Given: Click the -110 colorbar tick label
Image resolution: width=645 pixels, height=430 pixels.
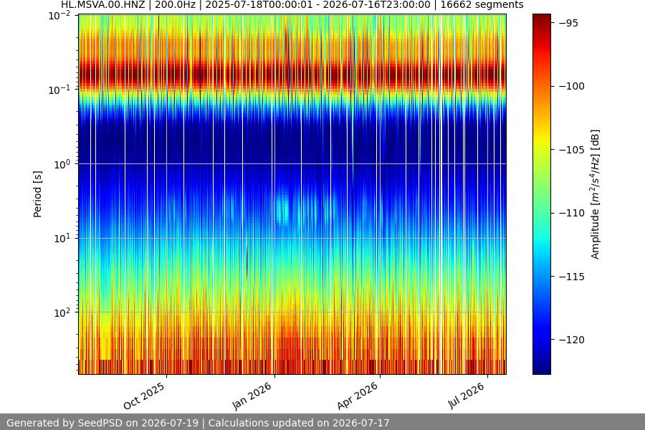Looking at the screenshot, I should (572, 213).
